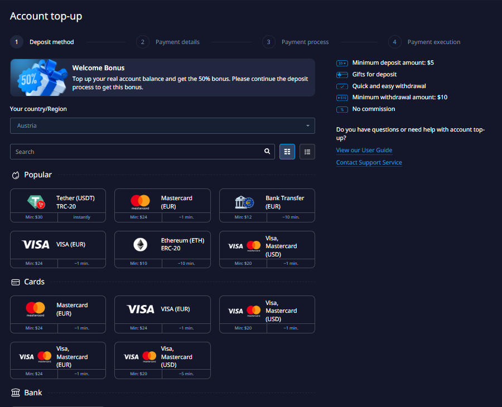Click 'instantly' under Tether
502x407 pixels.
(x=81, y=217)
